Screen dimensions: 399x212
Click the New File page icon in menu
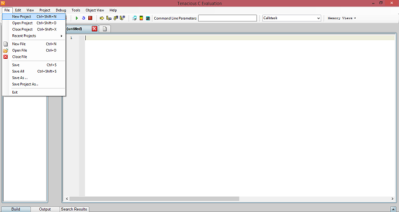6,44
